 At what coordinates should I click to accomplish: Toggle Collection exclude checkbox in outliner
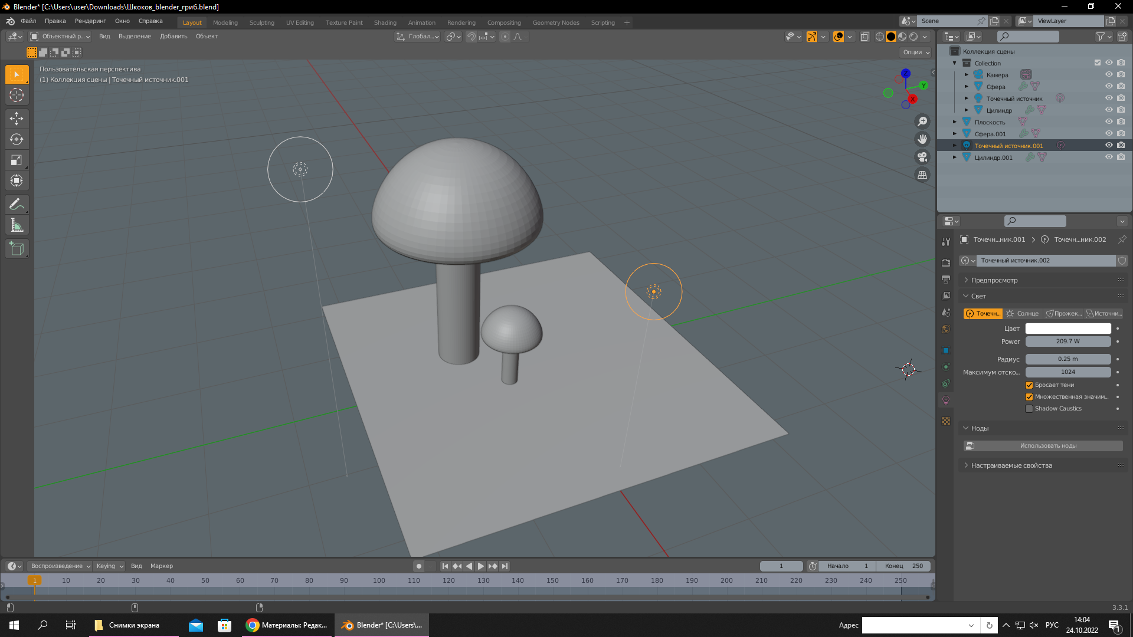tap(1097, 63)
